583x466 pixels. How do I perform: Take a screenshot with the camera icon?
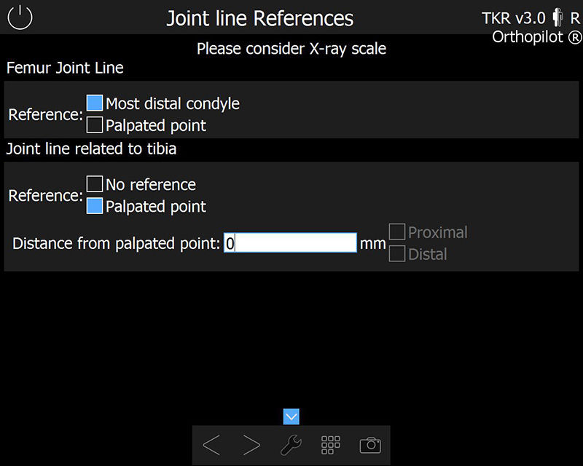click(370, 443)
